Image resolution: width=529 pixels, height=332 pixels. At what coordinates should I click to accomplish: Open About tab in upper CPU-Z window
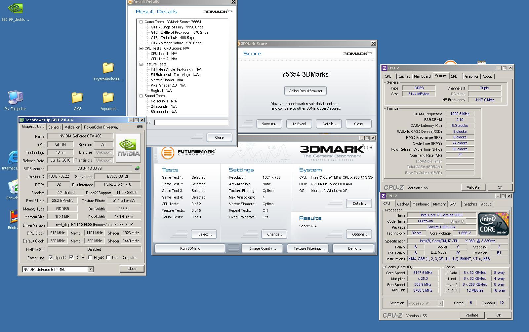487,76
